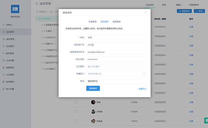Click the info icon beside 办事处

click(x=53, y=31)
